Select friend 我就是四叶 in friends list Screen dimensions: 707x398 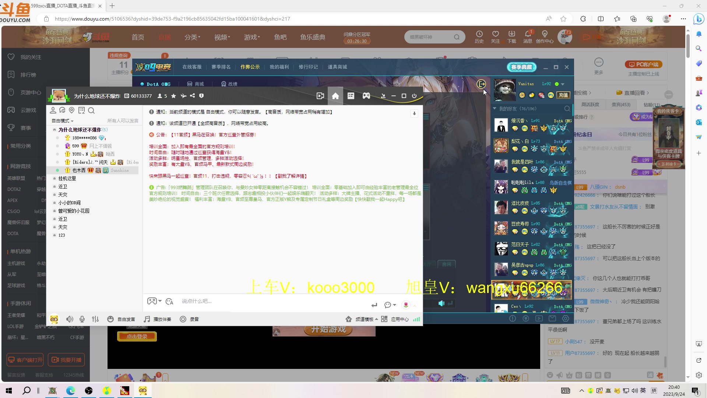coord(532,167)
